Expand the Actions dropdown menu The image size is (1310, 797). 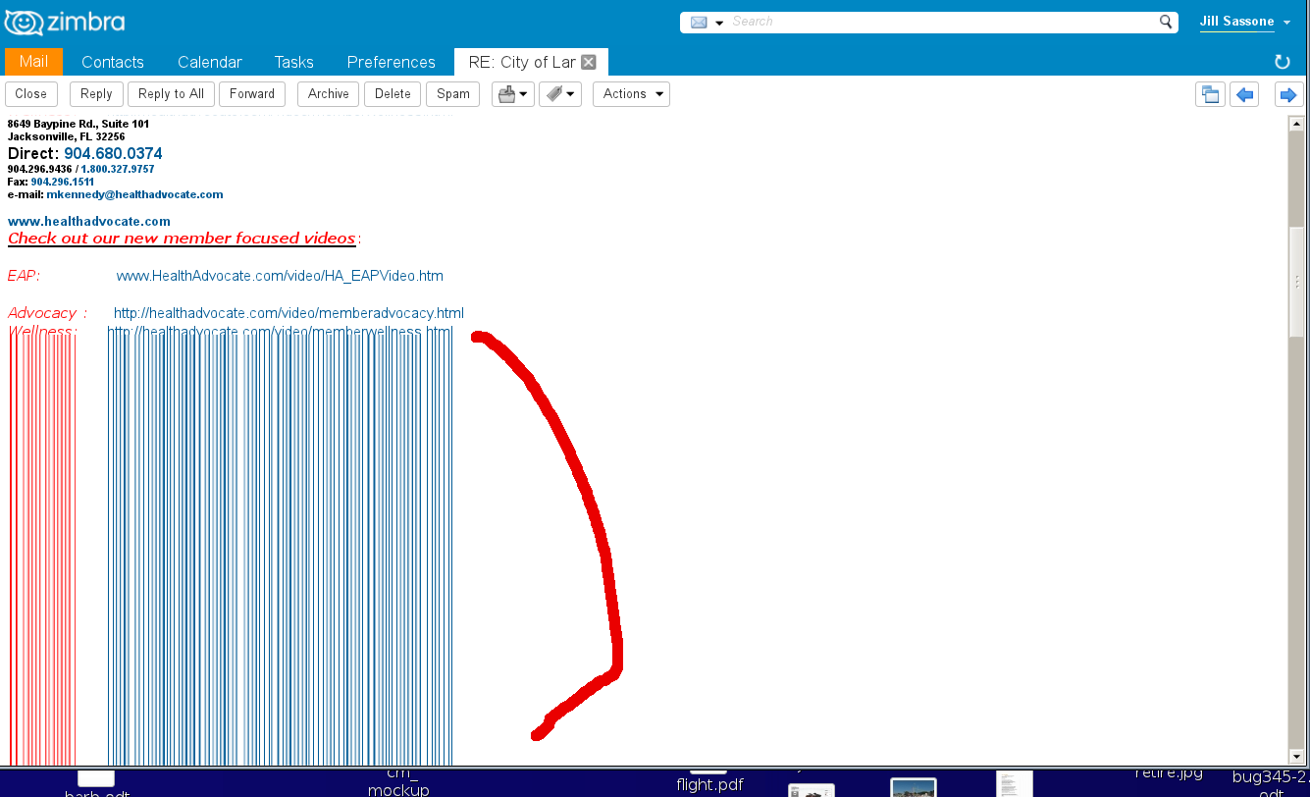click(631, 94)
